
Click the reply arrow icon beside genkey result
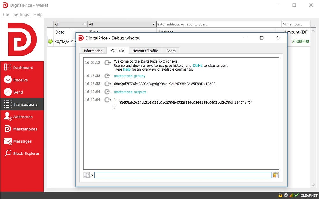(108, 84)
